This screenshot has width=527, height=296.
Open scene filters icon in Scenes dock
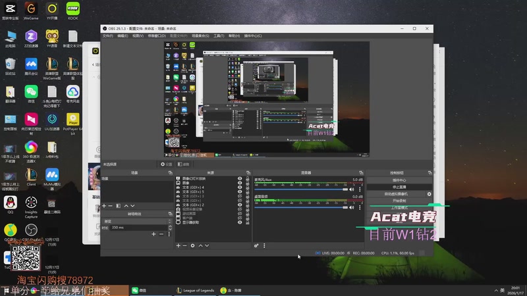coord(119,206)
